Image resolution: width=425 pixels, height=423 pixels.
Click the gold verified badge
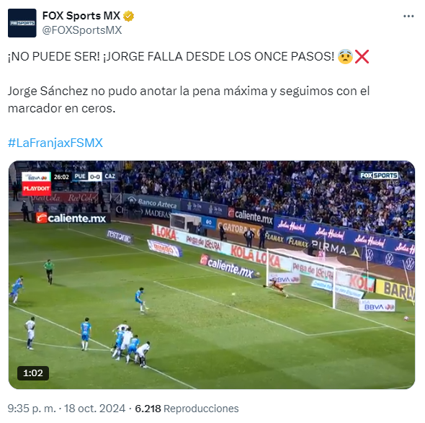pos(129,17)
